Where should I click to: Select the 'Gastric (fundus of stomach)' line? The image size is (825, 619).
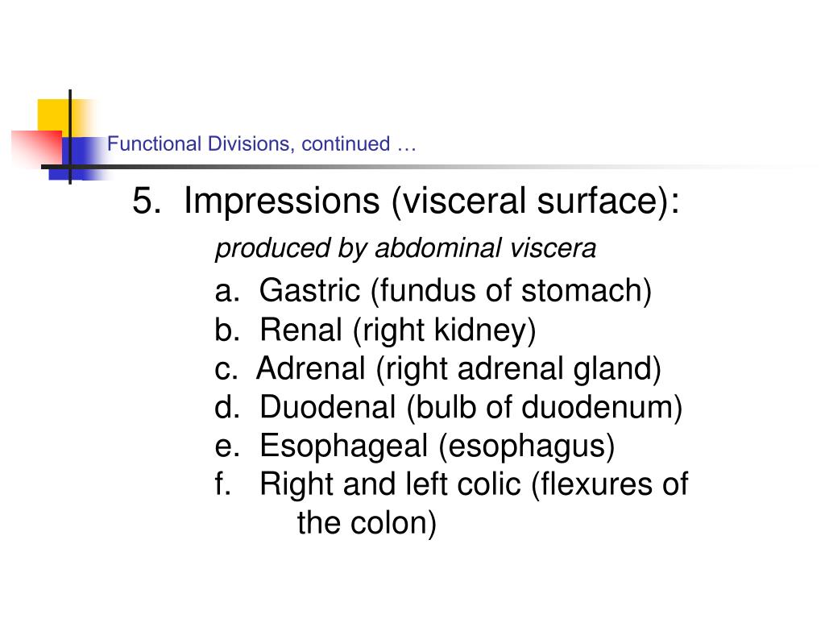point(455,290)
